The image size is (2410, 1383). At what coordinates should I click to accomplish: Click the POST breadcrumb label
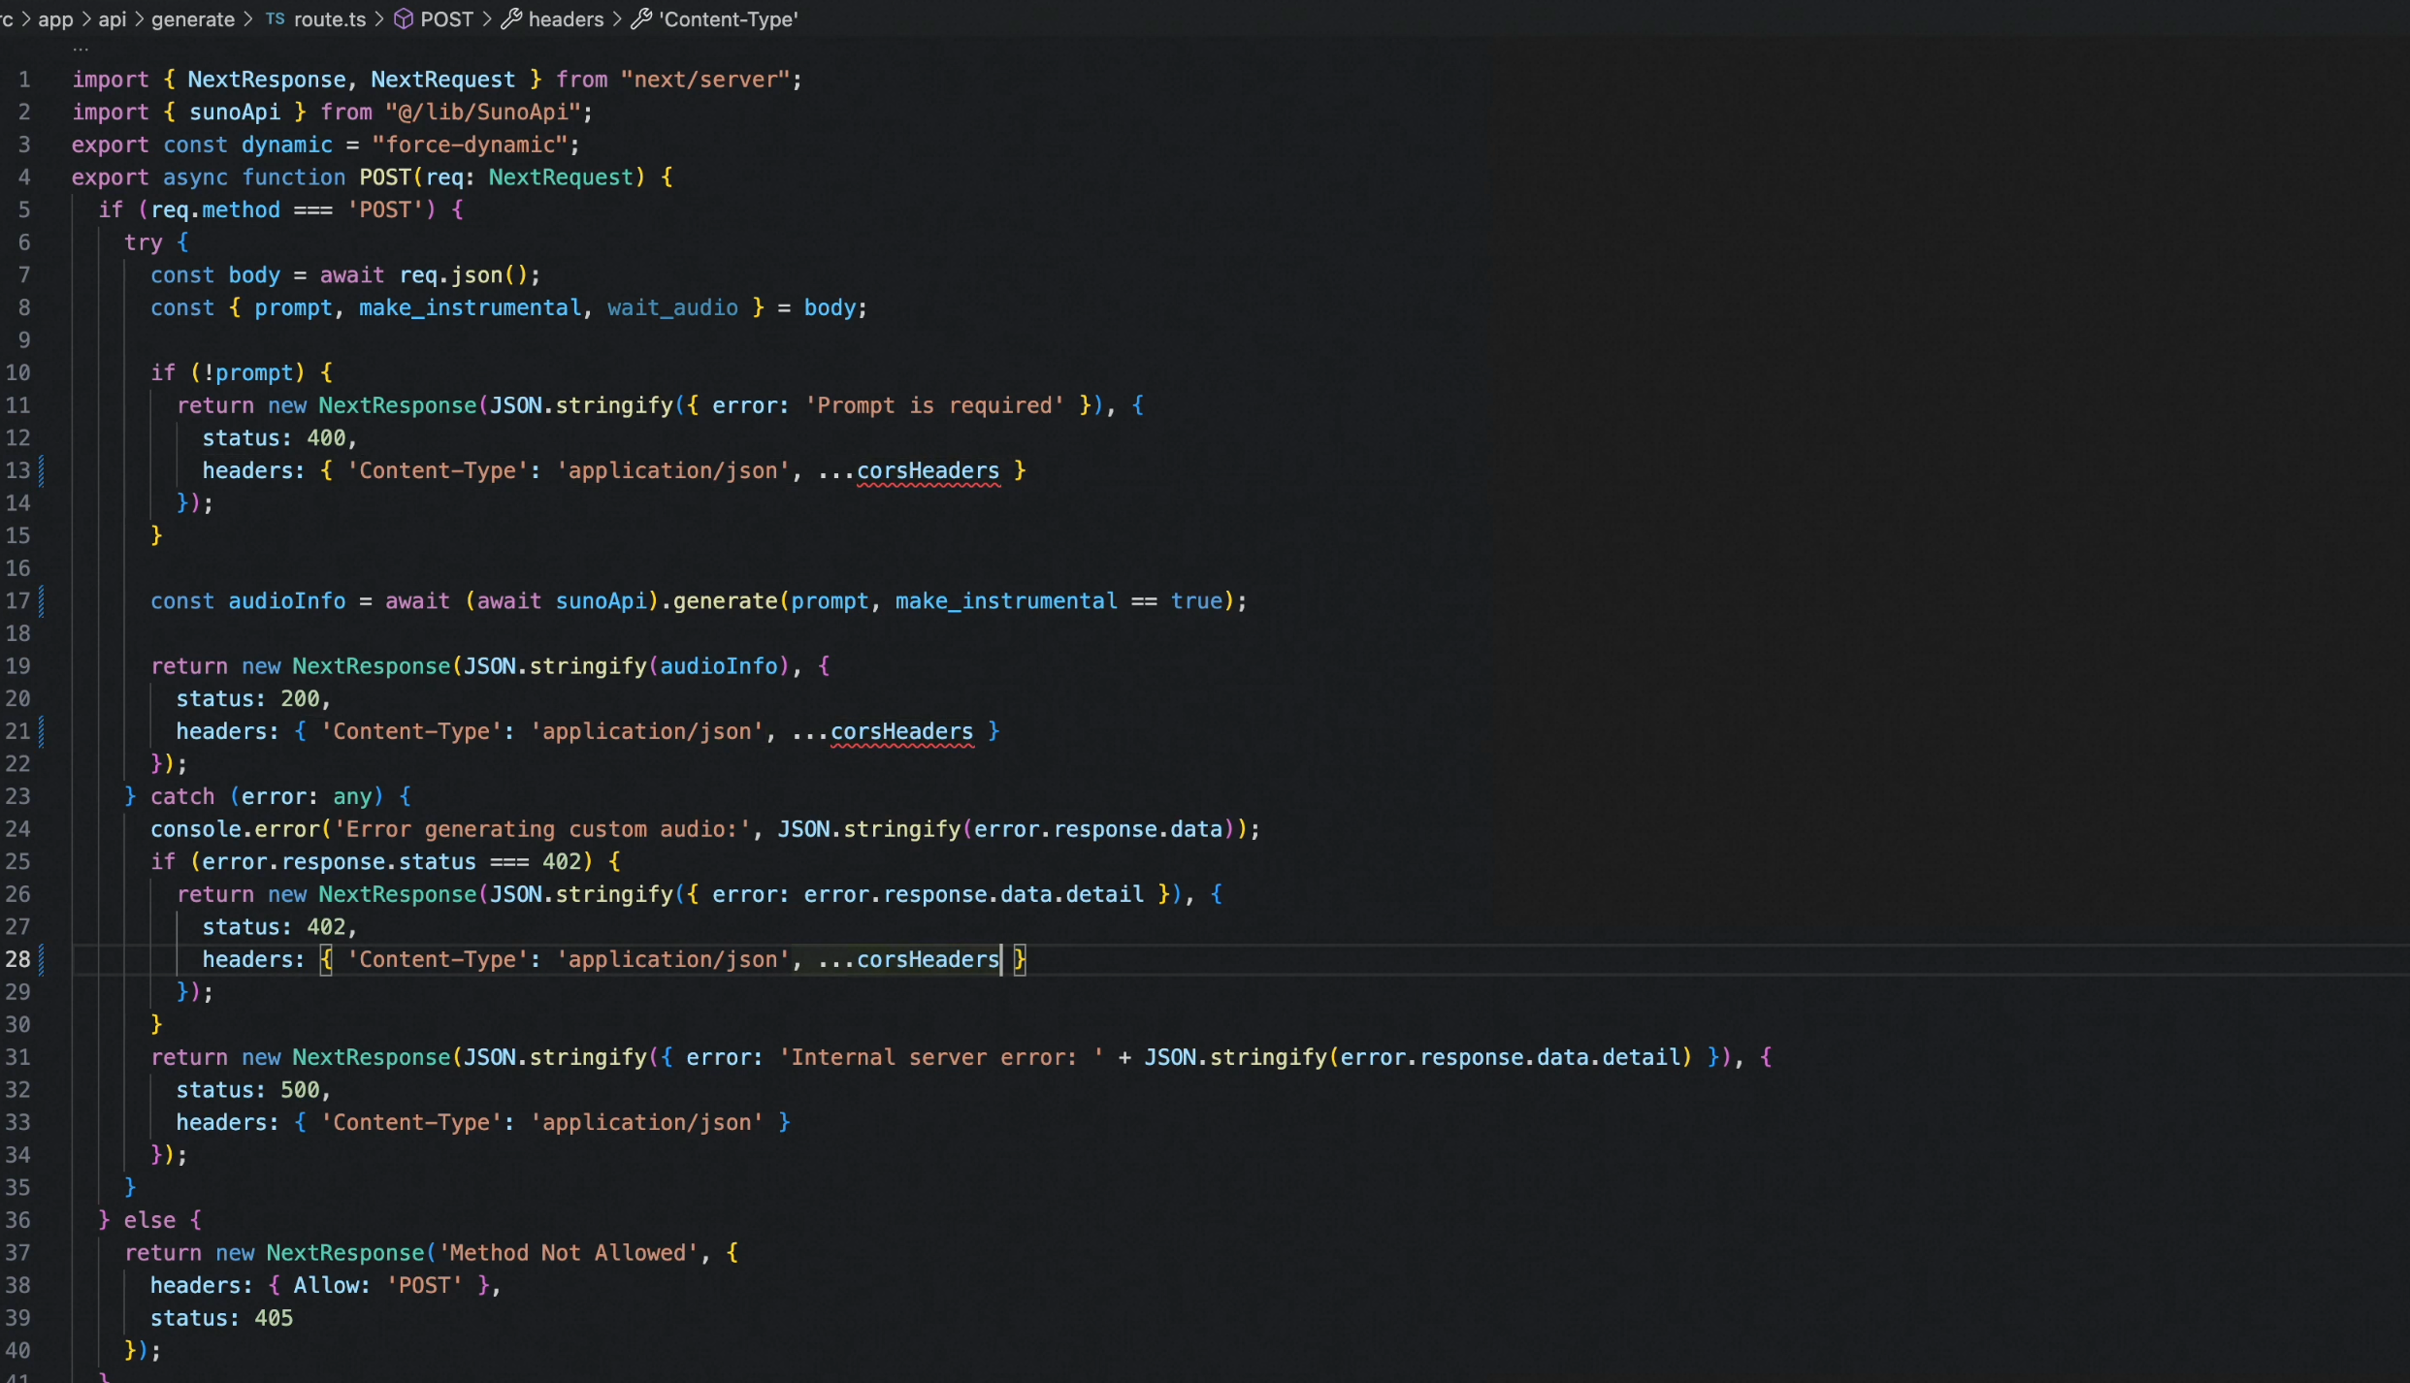(446, 19)
